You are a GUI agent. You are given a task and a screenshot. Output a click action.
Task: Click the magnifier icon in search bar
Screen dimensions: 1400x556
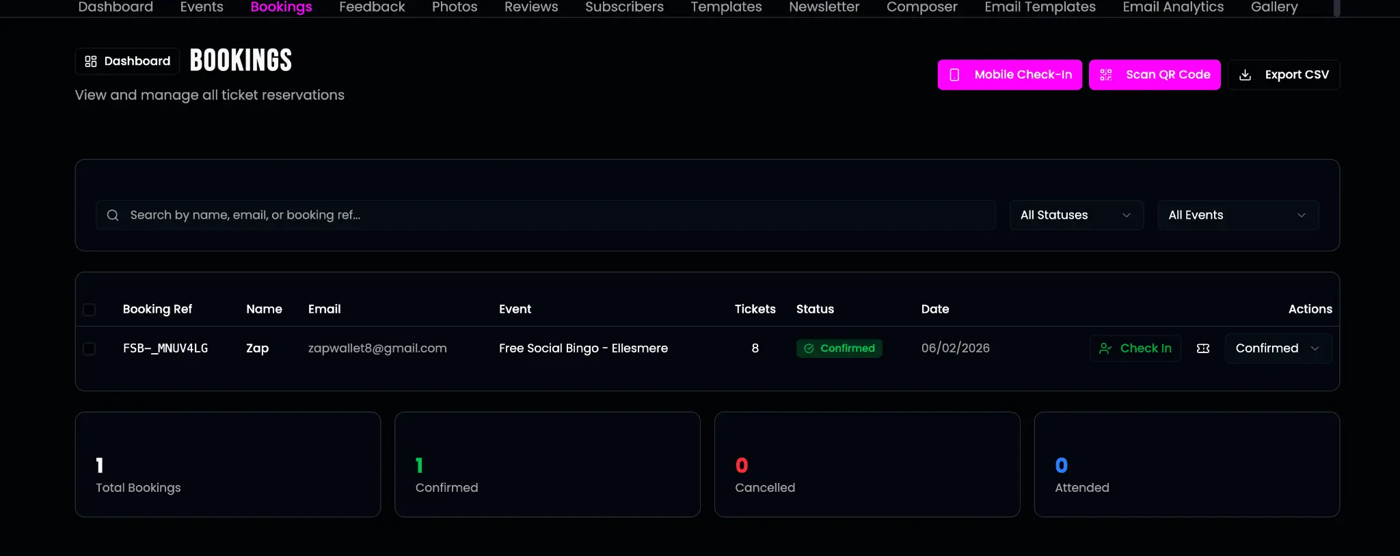pos(113,215)
